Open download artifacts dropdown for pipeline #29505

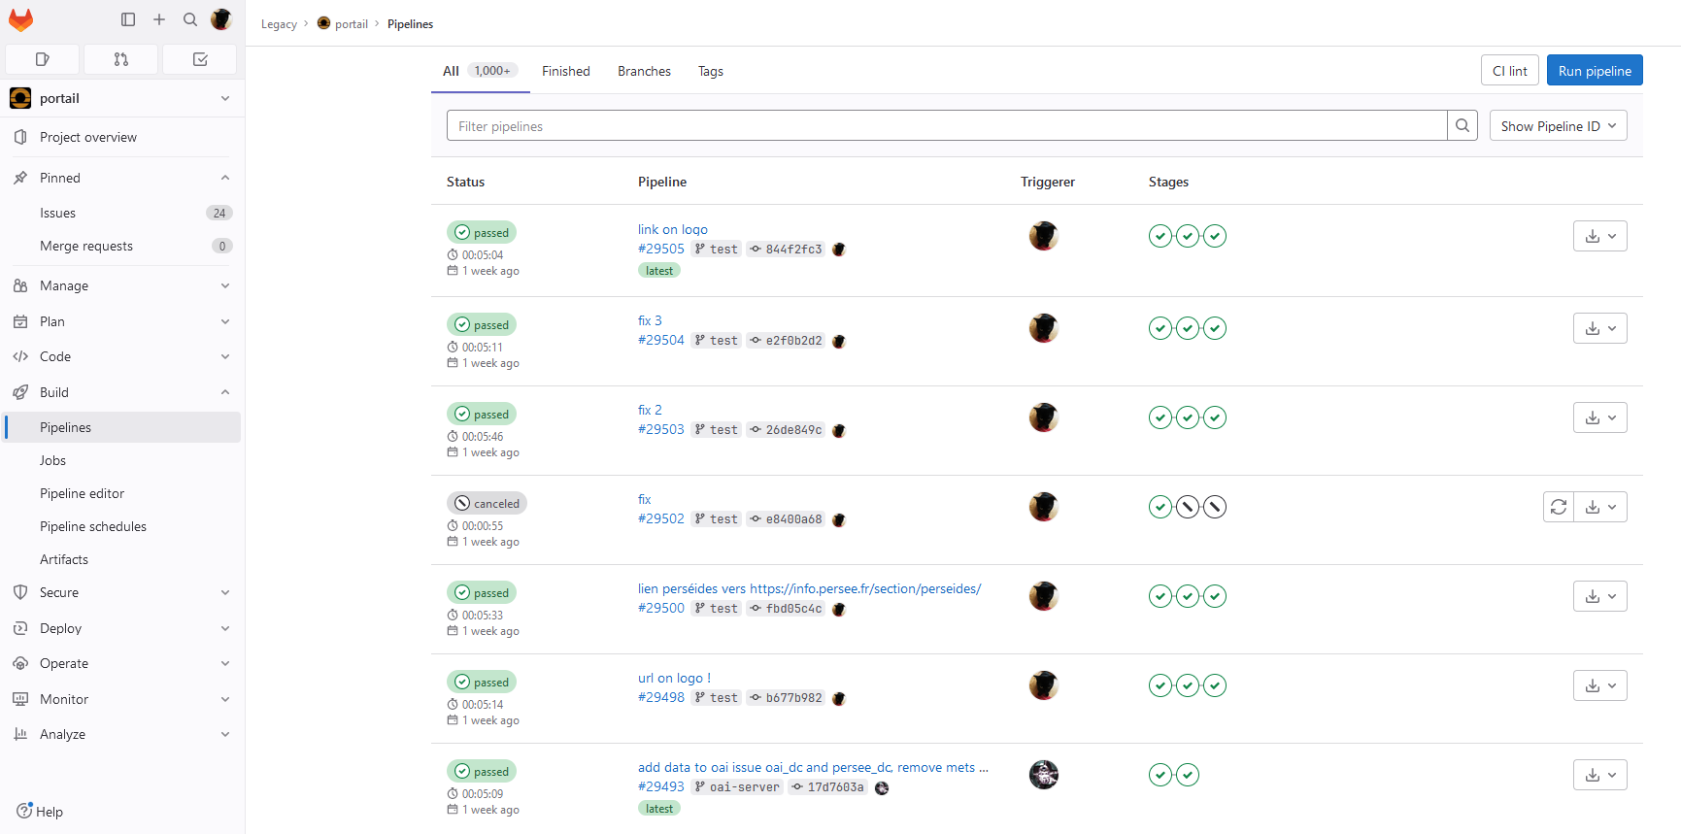pyautogui.click(x=1599, y=236)
